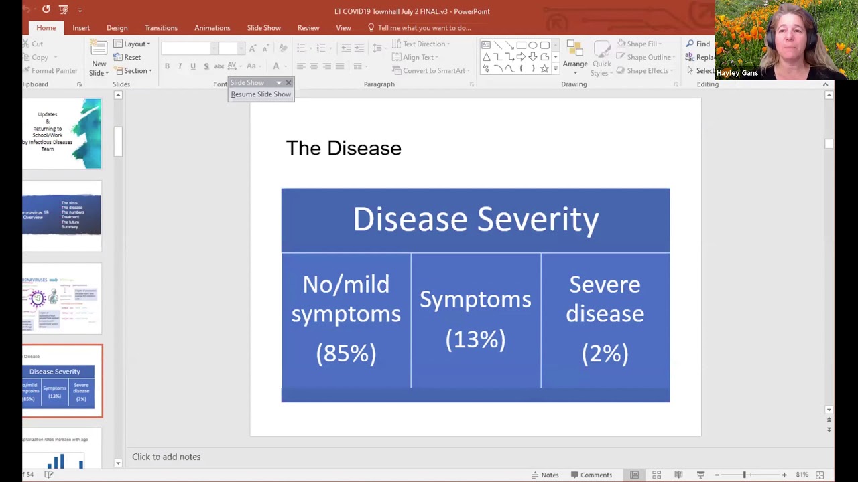
Task: Select the Disease Severity slide thumbnail
Action: 62,381
